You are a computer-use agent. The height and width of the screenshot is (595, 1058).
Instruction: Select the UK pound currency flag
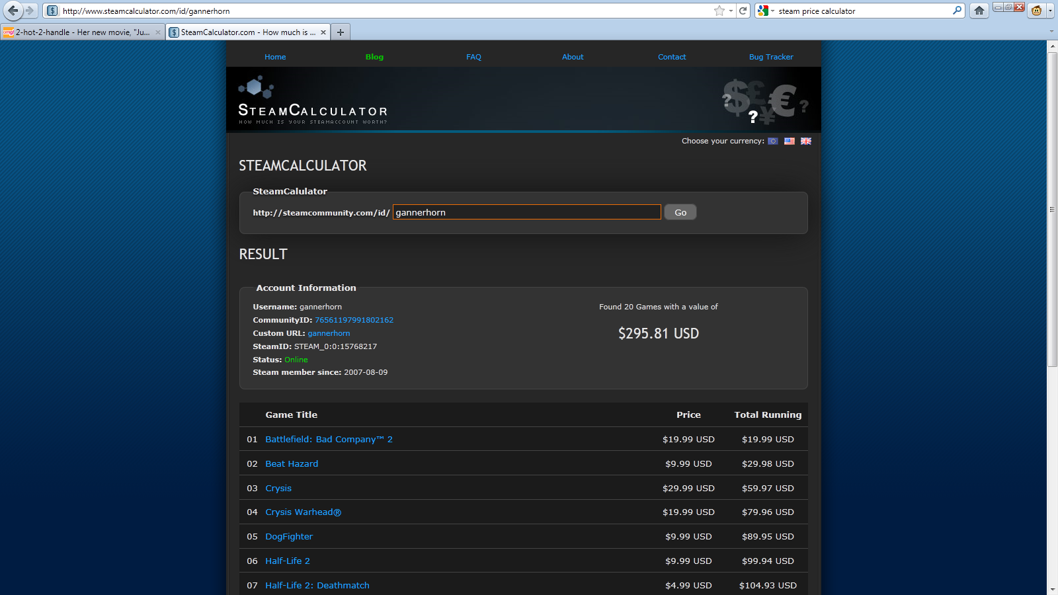click(x=806, y=141)
